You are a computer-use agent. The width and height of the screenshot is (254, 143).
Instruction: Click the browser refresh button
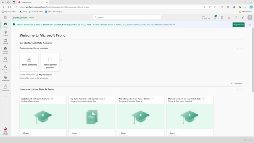point(10,7)
